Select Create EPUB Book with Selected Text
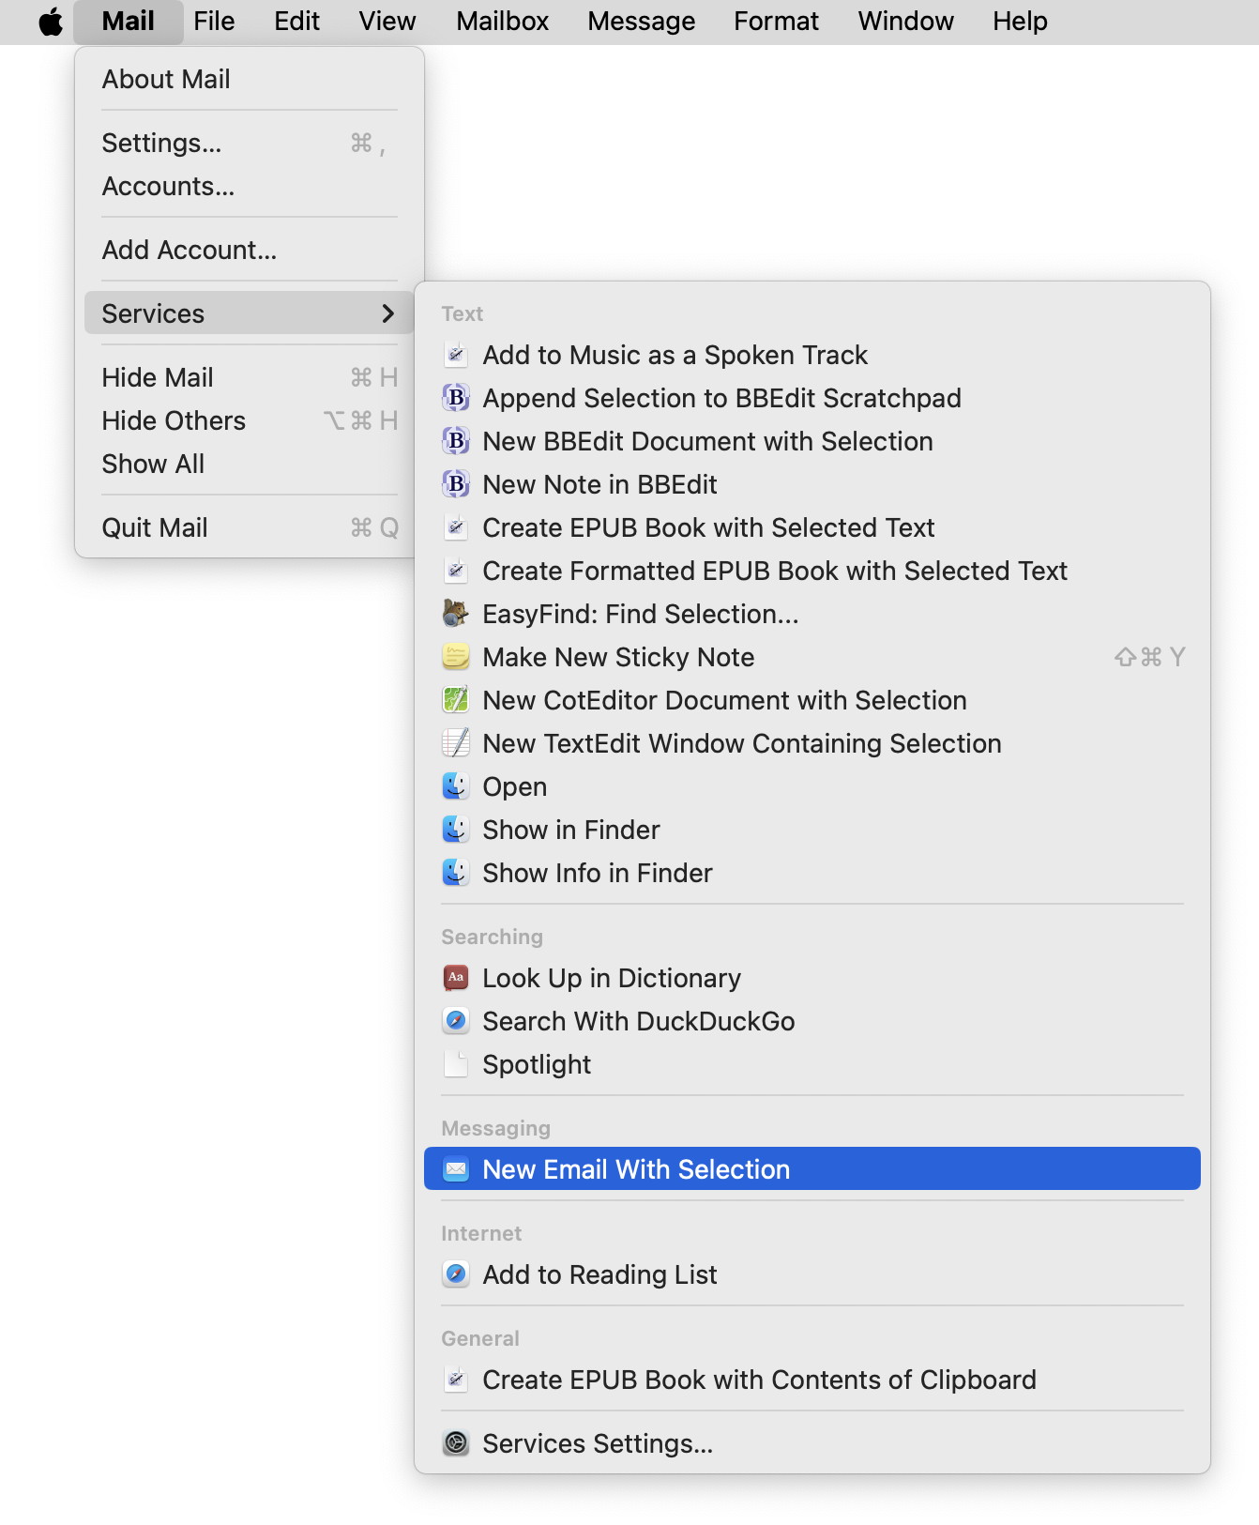The image size is (1259, 1525). point(812,527)
